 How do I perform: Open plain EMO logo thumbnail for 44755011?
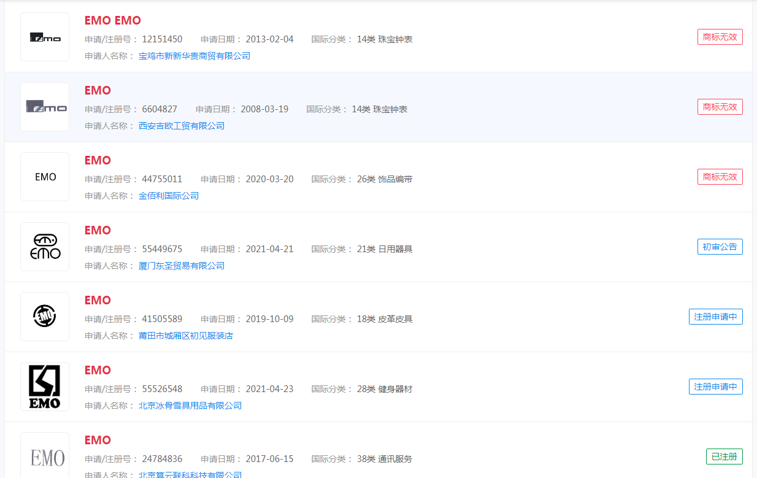pyautogui.click(x=45, y=177)
